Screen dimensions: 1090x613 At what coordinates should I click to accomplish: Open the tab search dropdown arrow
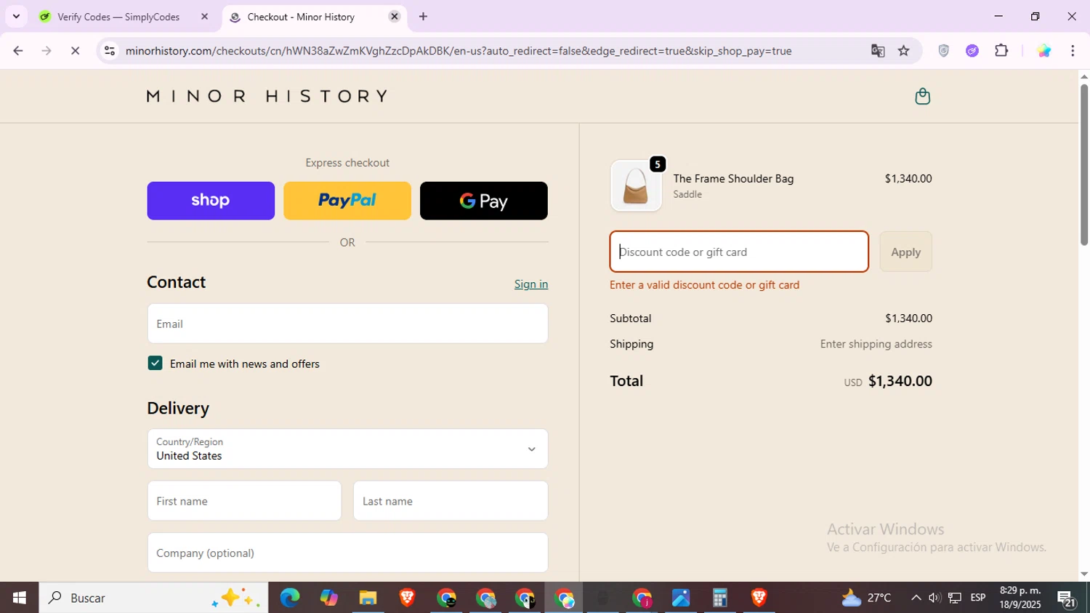coord(16,16)
